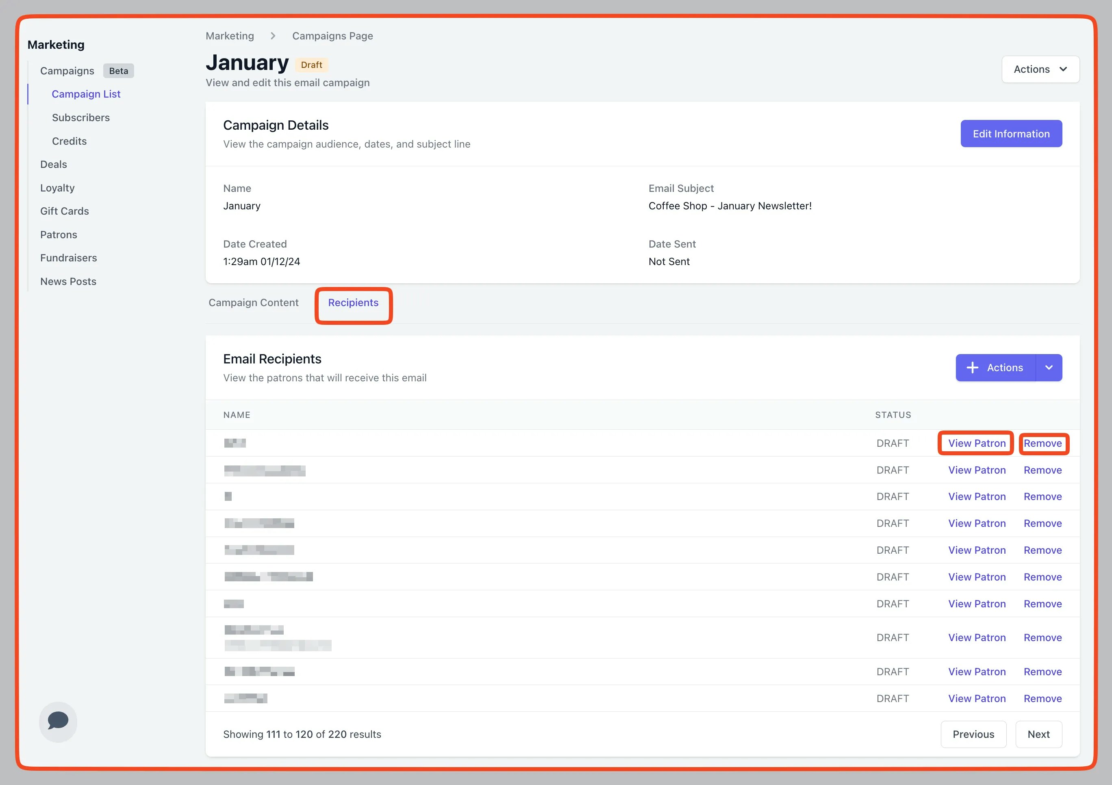Open Subscribers in the sidebar
Viewport: 1112px width, 785px height.
click(x=81, y=118)
